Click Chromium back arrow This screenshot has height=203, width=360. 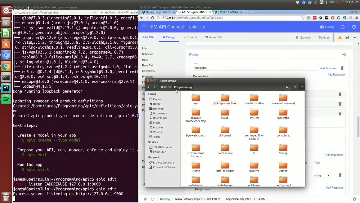point(142,18)
